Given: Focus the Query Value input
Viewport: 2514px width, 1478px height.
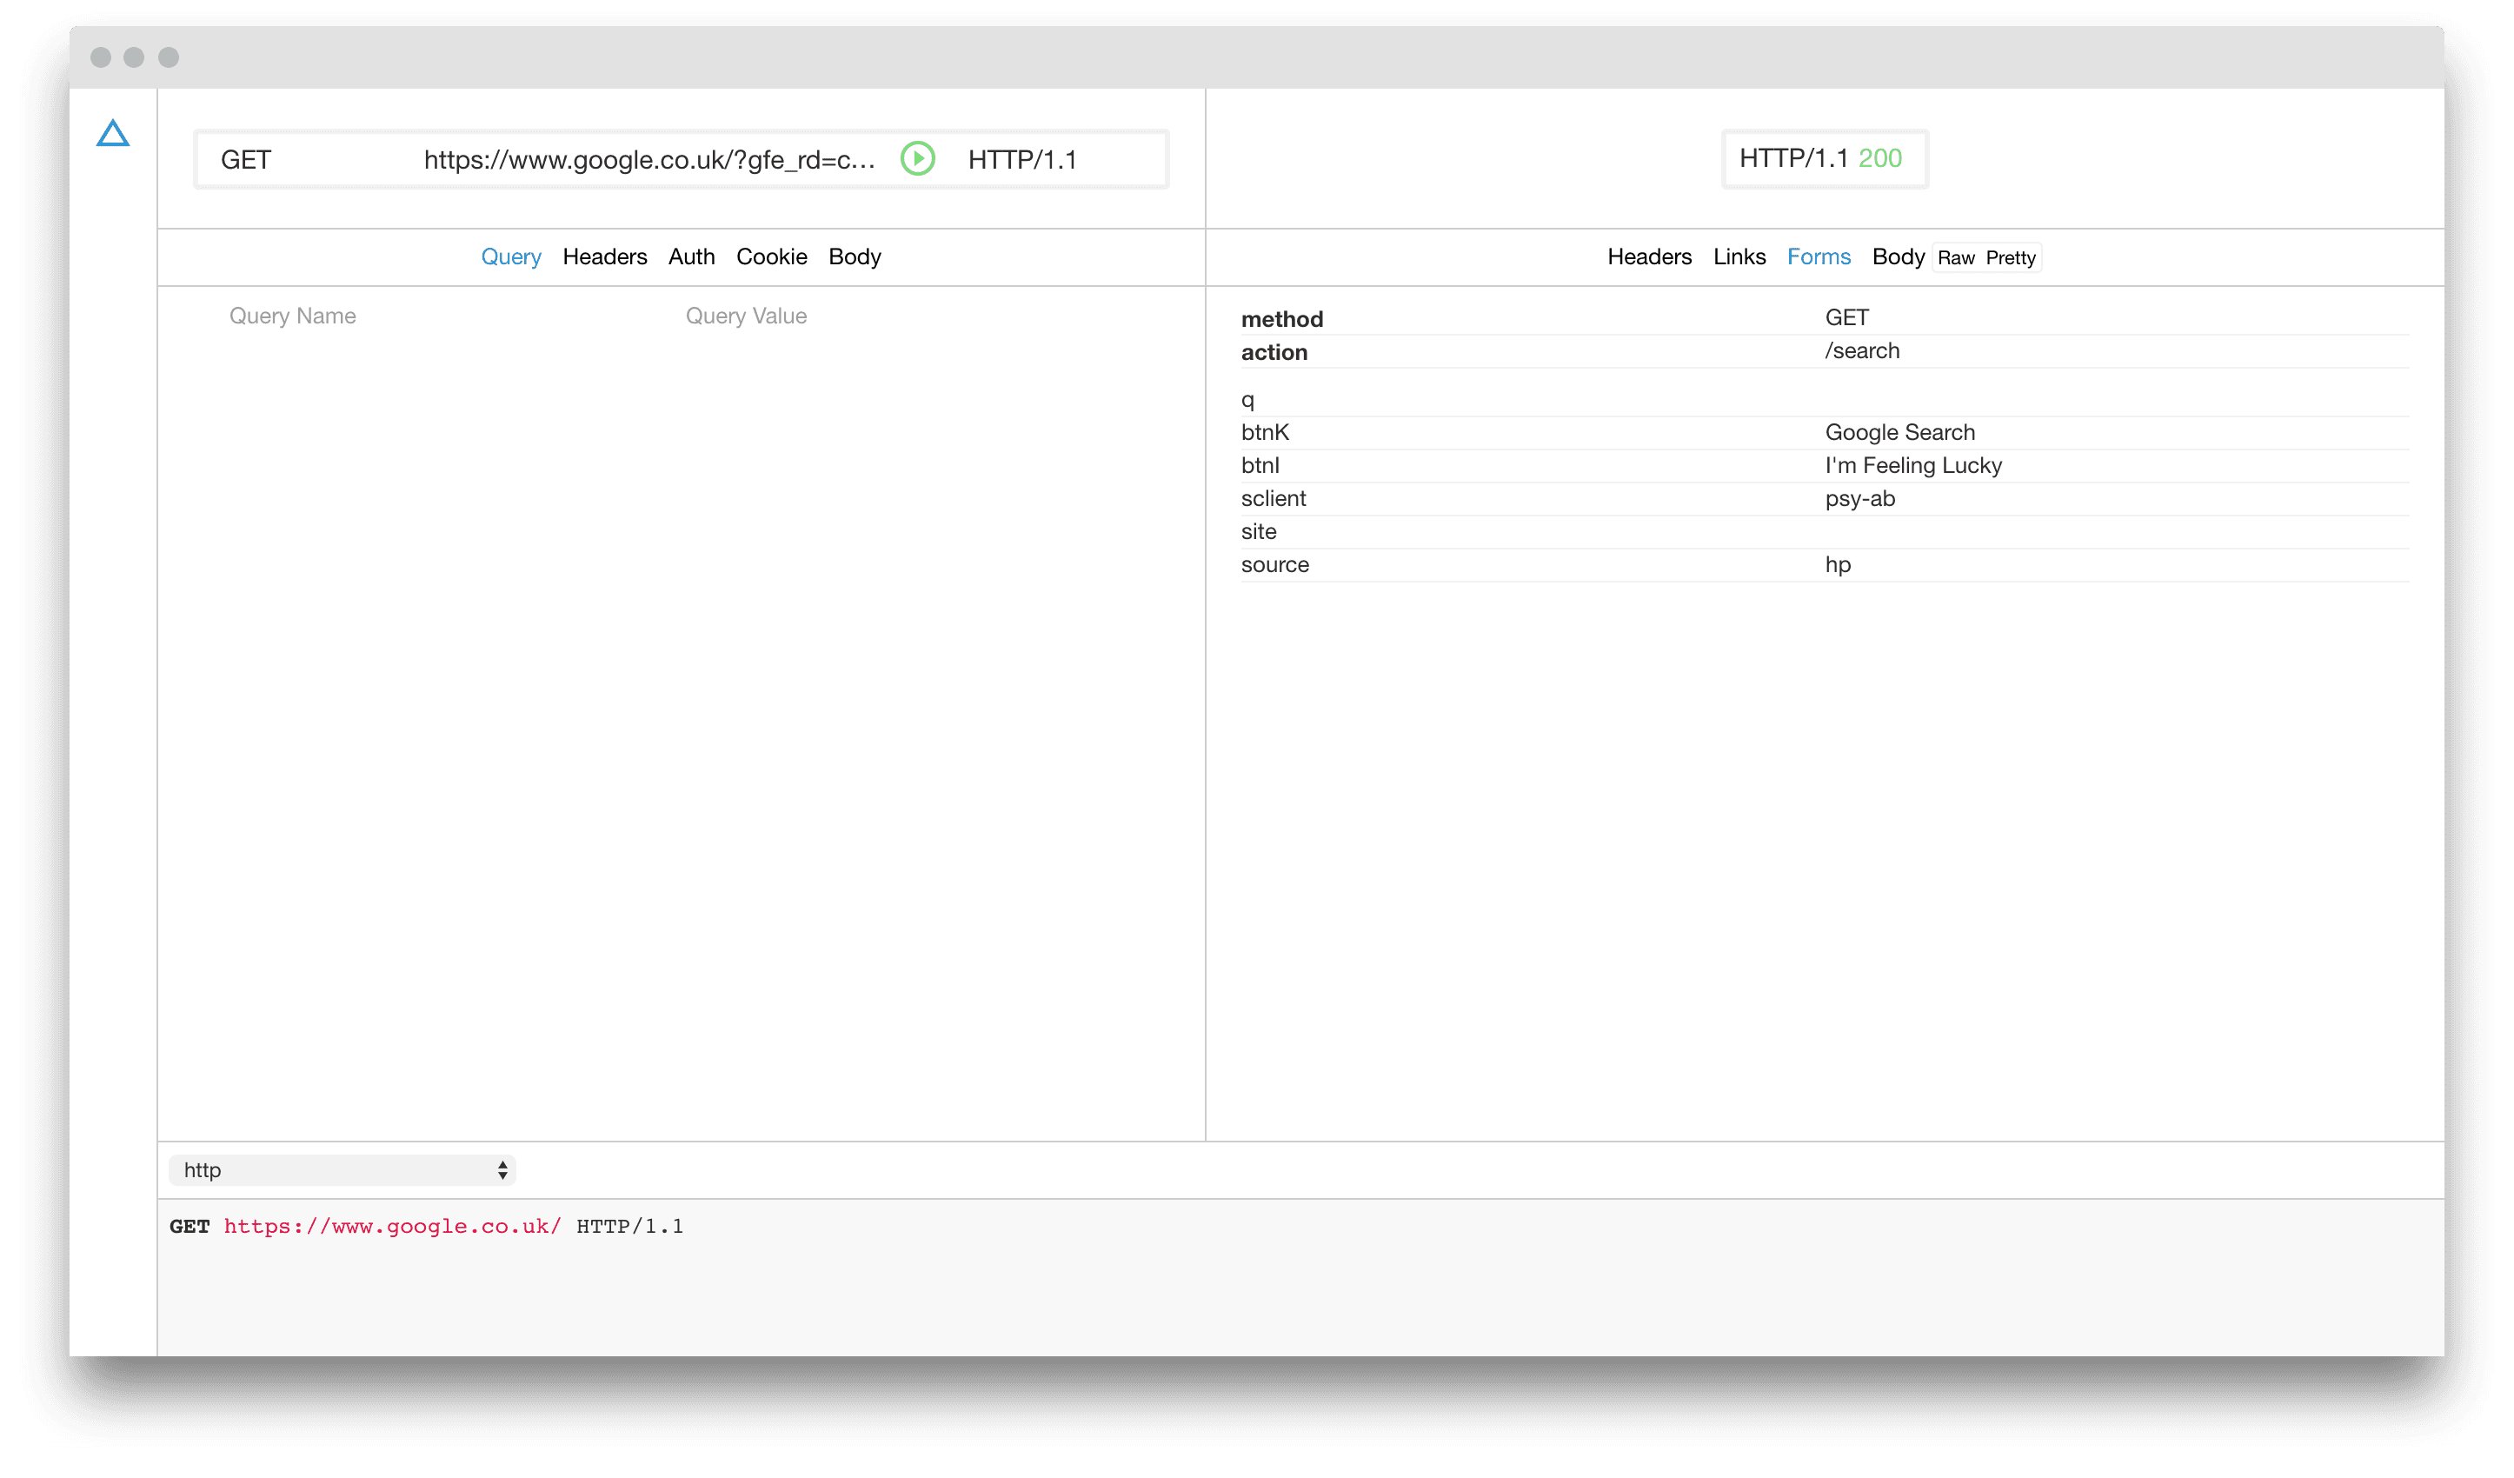Looking at the screenshot, I should tap(746, 316).
